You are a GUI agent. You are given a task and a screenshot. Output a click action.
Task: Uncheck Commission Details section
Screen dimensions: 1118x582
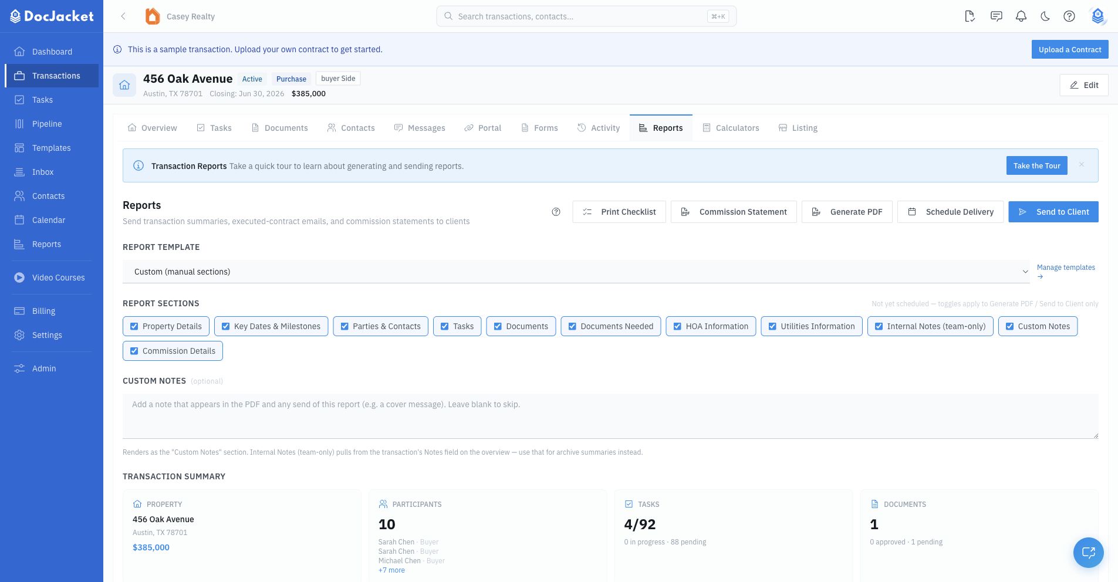click(x=134, y=351)
